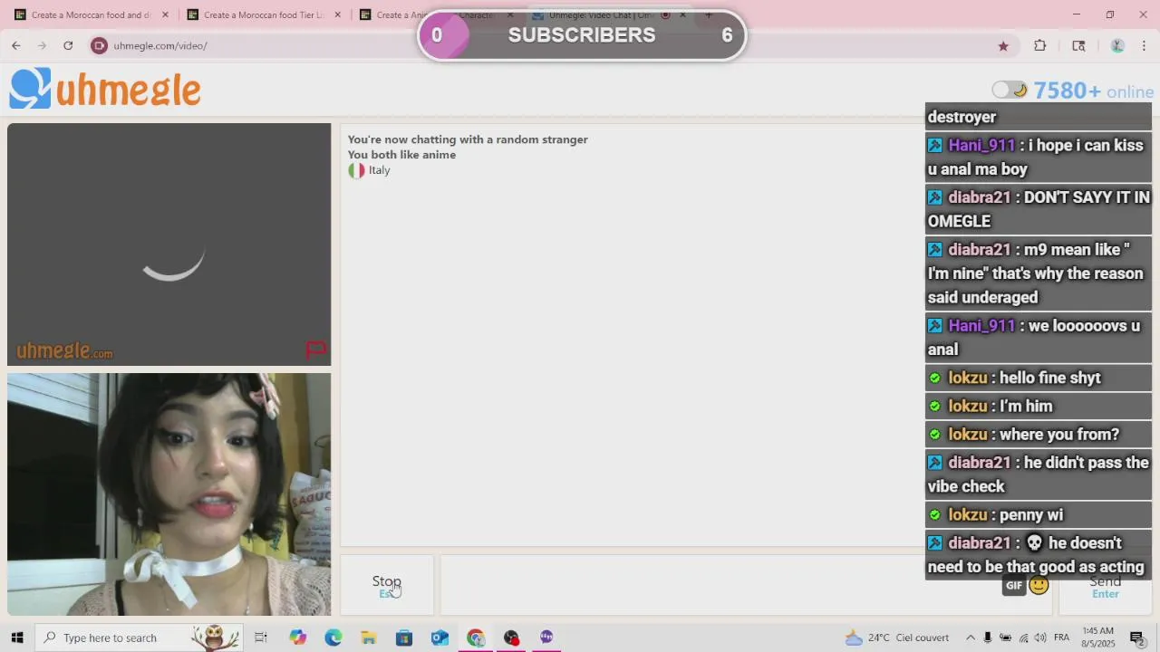Open the Windows Start menu
The image size is (1160, 652).
(x=16, y=638)
